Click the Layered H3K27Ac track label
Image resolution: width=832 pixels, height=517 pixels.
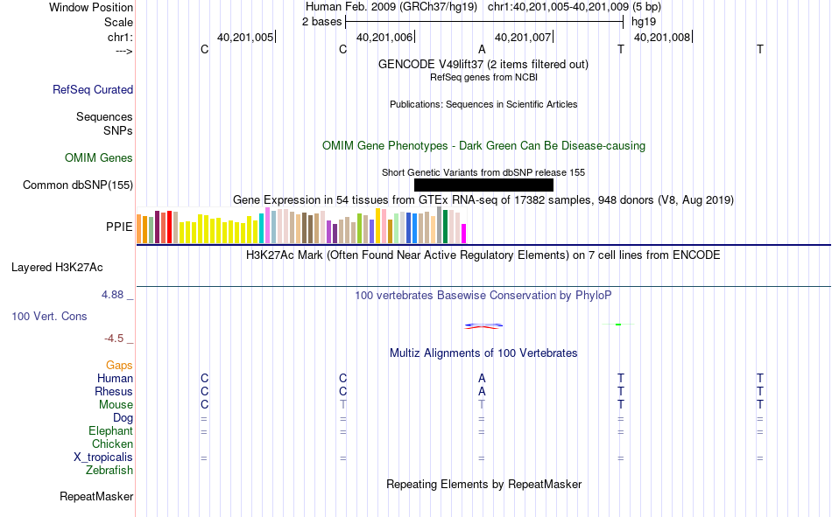[57, 268]
